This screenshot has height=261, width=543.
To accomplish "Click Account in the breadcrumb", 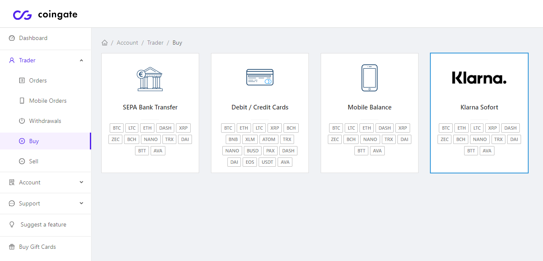I will click(127, 43).
